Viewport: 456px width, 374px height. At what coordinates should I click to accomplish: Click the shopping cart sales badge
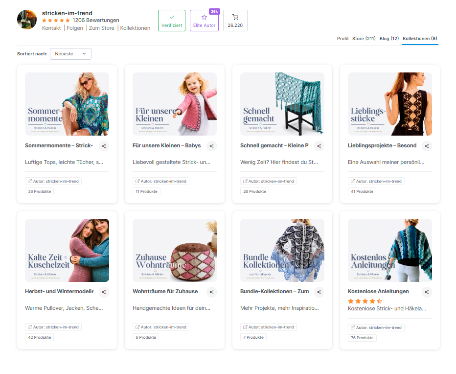point(235,21)
